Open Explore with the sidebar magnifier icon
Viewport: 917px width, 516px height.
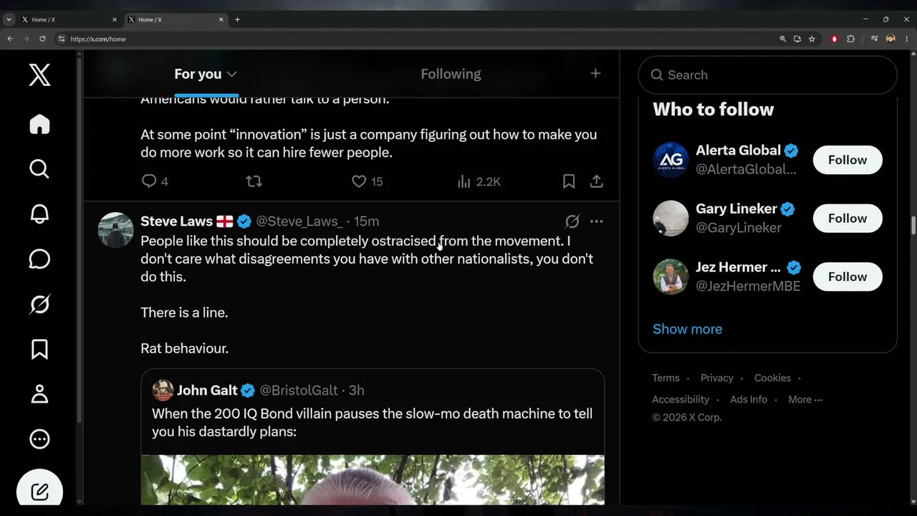[39, 169]
